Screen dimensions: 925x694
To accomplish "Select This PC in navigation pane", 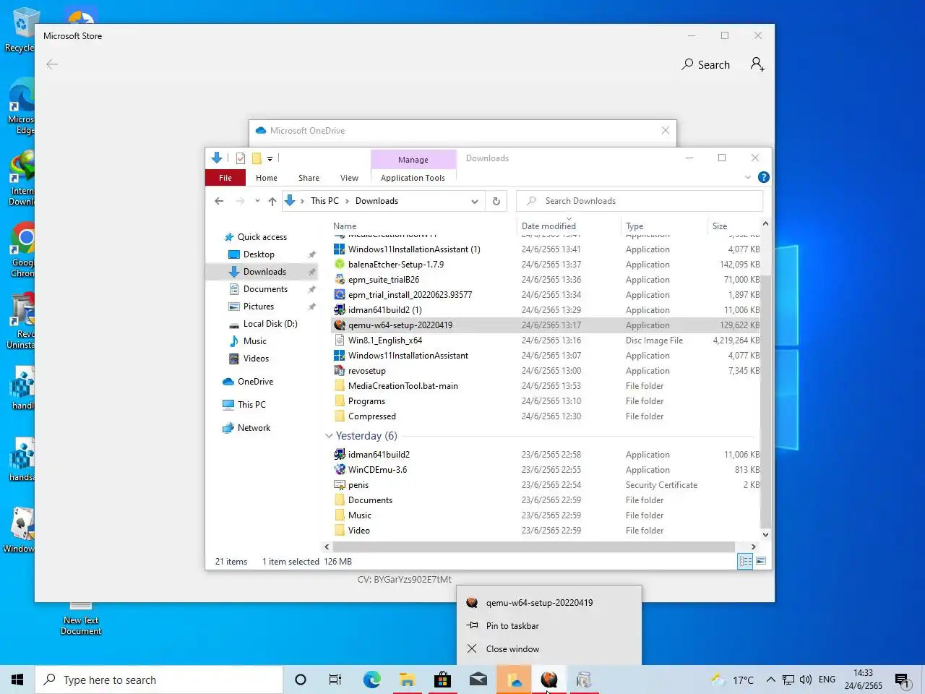I will pos(251,405).
